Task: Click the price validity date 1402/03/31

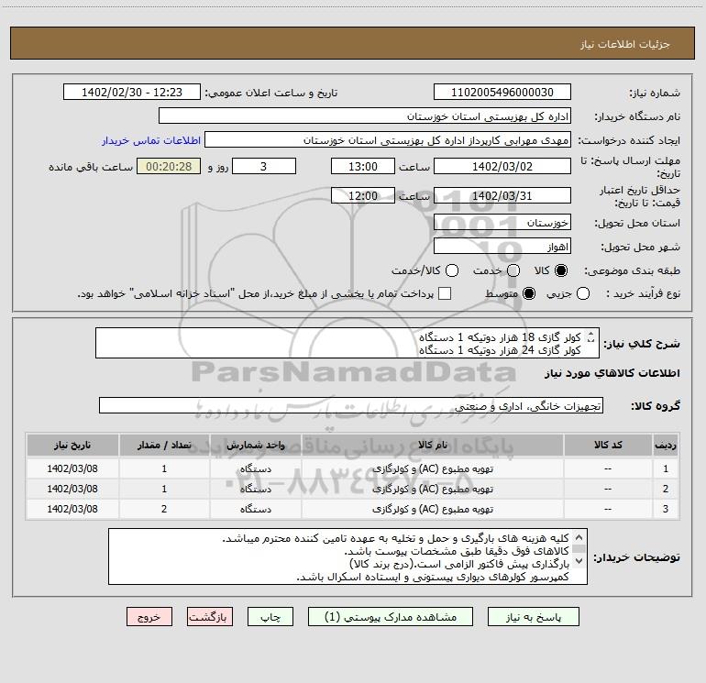Action: (502, 195)
